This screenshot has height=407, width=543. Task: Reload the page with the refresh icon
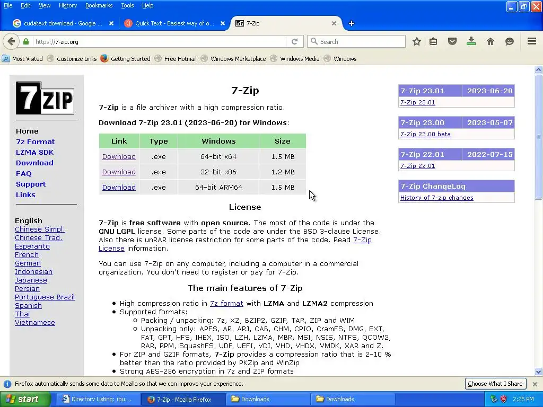pos(294,41)
